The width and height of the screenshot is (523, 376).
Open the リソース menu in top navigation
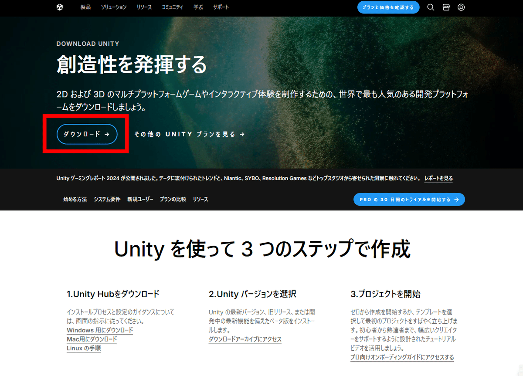tap(144, 7)
